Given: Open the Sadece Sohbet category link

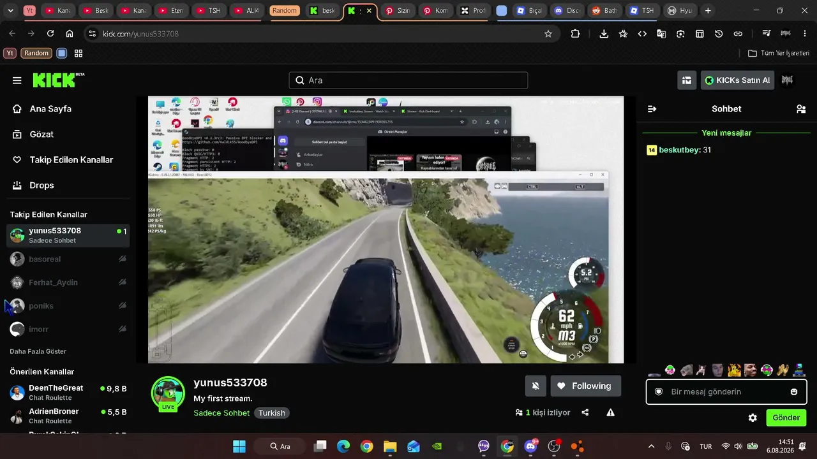Looking at the screenshot, I should pos(221,413).
